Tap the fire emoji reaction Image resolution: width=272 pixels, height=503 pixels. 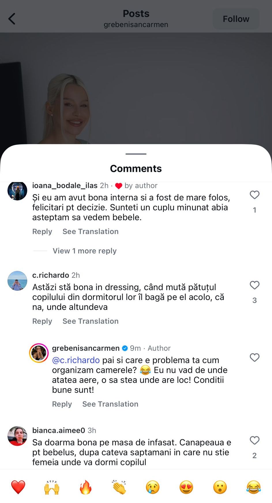pos(85,487)
